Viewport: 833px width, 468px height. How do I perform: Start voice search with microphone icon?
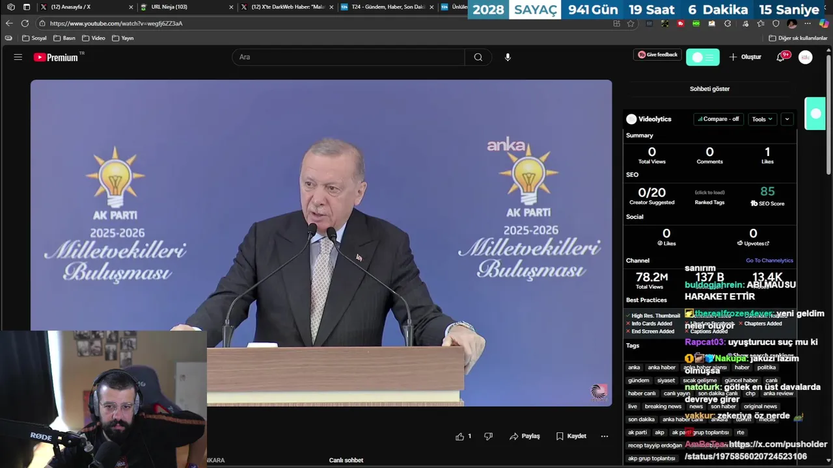point(508,57)
